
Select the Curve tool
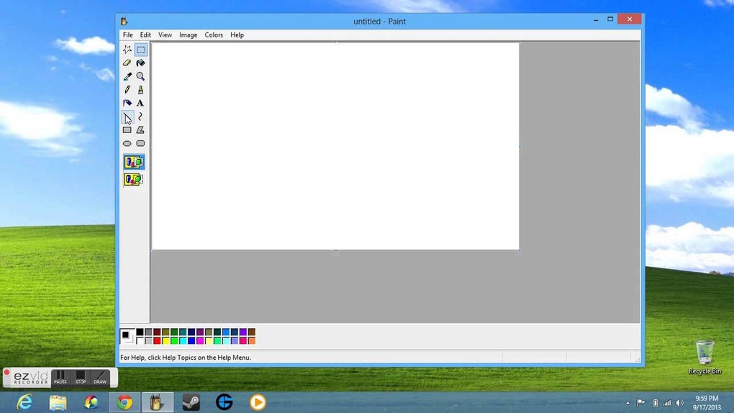140,117
